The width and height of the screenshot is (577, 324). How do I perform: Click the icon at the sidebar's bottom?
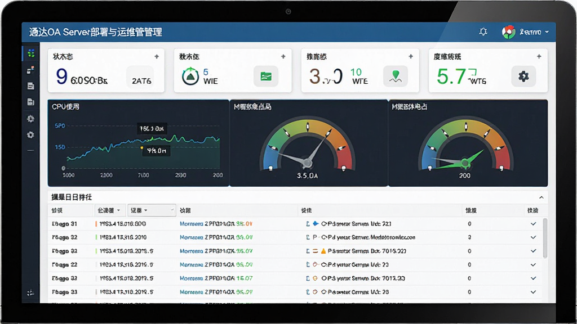pyautogui.click(x=30, y=292)
